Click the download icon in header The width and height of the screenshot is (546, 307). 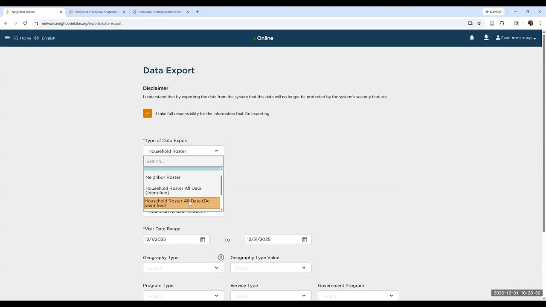coord(486,38)
